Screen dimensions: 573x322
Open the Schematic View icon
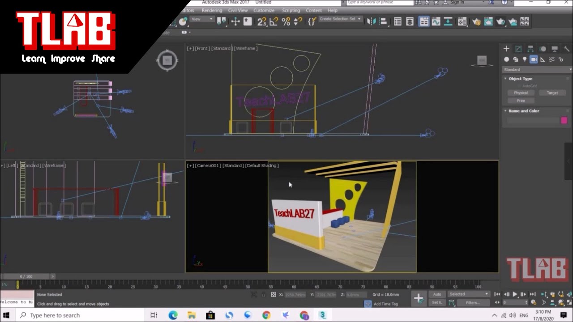pyautogui.click(x=448, y=21)
